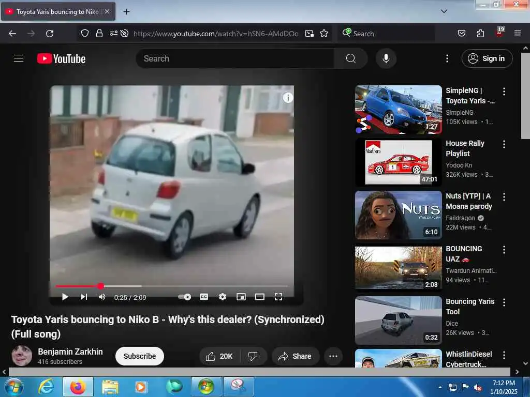The height and width of the screenshot is (397, 530).
Task: Toggle autoplay switch in player
Action: pyautogui.click(x=185, y=297)
